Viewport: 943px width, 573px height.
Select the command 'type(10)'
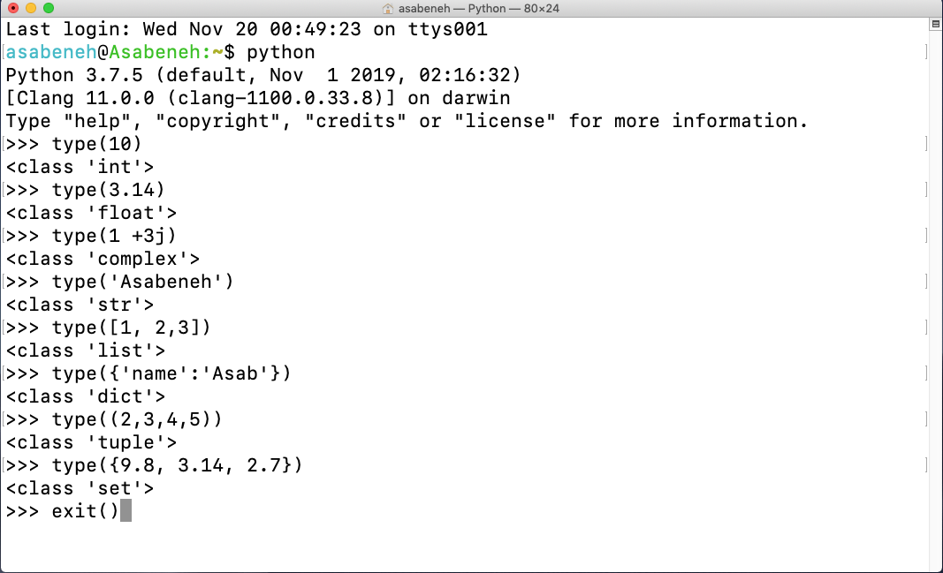97,143
